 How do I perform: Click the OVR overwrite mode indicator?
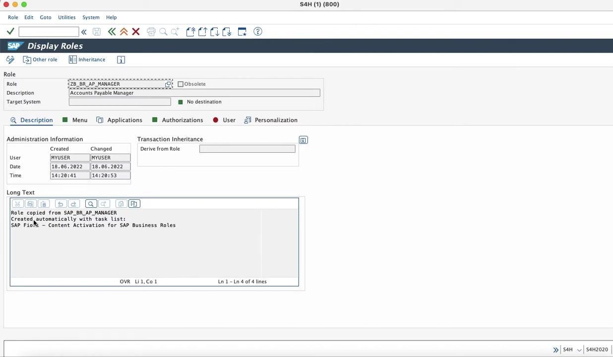click(x=125, y=282)
